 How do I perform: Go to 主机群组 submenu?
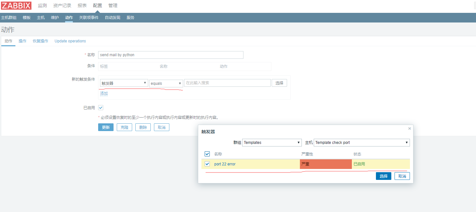click(9, 18)
